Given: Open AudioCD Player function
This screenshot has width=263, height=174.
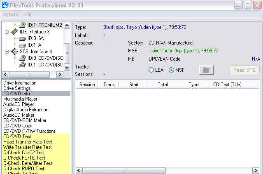Looking at the screenshot, I should click(36, 104).
